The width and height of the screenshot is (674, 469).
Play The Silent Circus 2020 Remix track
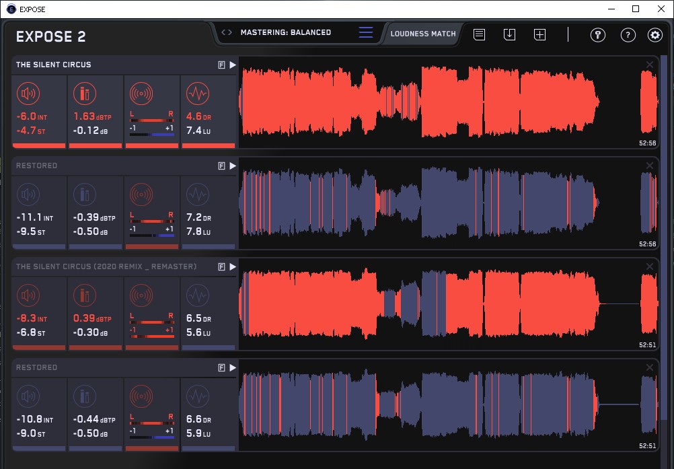(233, 266)
